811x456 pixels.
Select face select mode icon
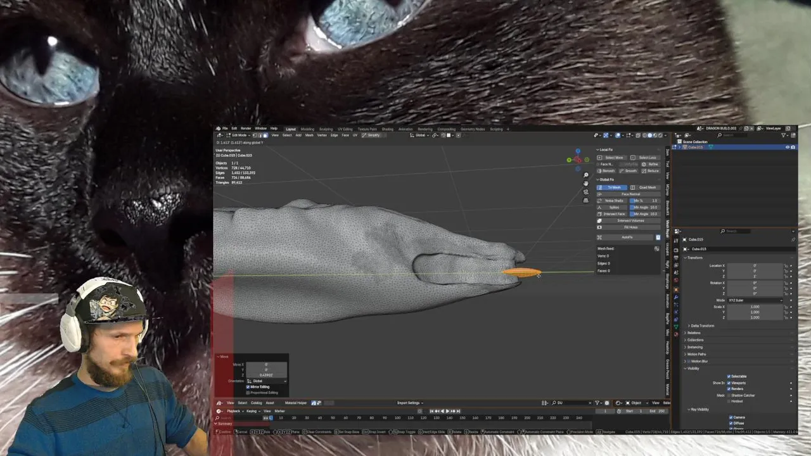click(266, 136)
